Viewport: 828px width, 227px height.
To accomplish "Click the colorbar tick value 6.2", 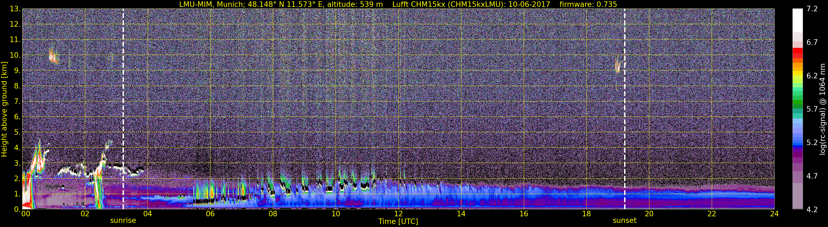I will click(812, 76).
